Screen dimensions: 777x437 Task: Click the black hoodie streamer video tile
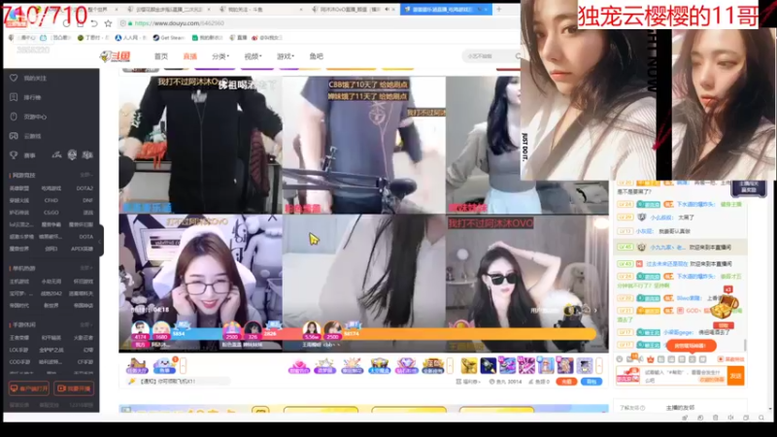200,145
